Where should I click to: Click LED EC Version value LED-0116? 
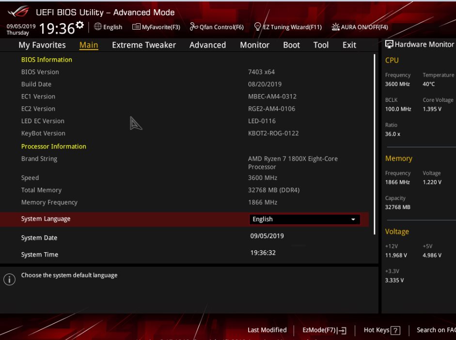click(262, 121)
